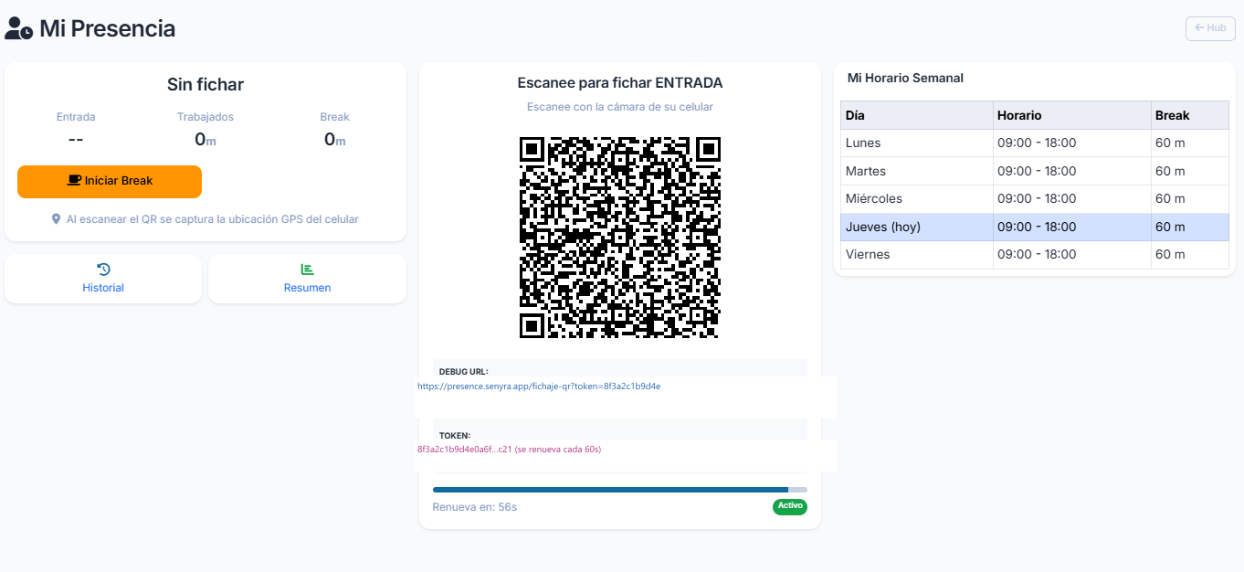Click the Entrada label in status card
Image resolution: width=1244 pixels, height=572 pixels.
point(76,117)
